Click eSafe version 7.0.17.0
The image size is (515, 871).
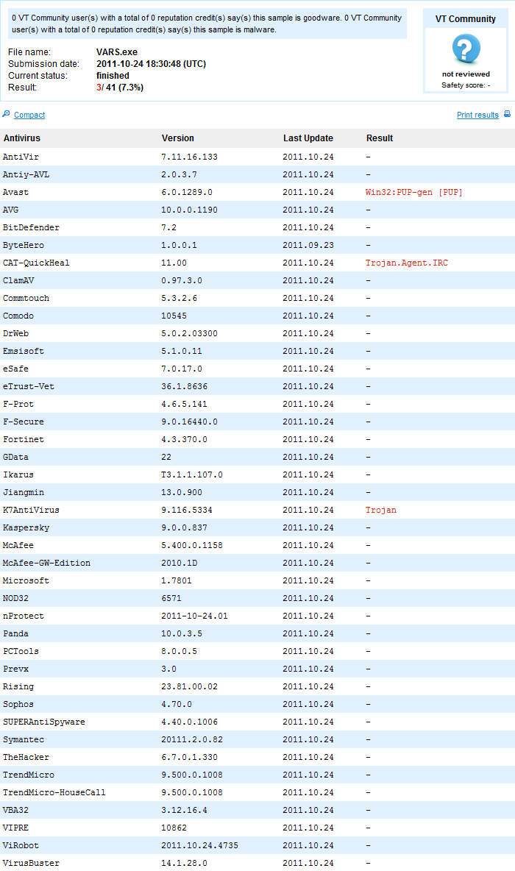182,369
